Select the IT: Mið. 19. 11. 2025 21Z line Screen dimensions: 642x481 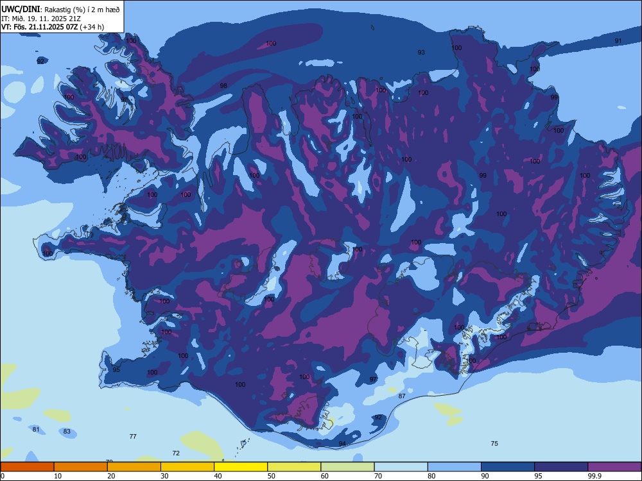click(41, 19)
